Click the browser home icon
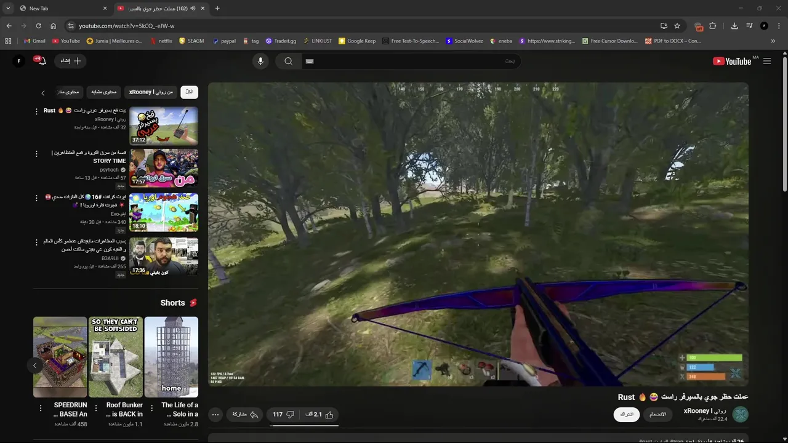The width and height of the screenshot is (788, 443). [x=54, y=26]
